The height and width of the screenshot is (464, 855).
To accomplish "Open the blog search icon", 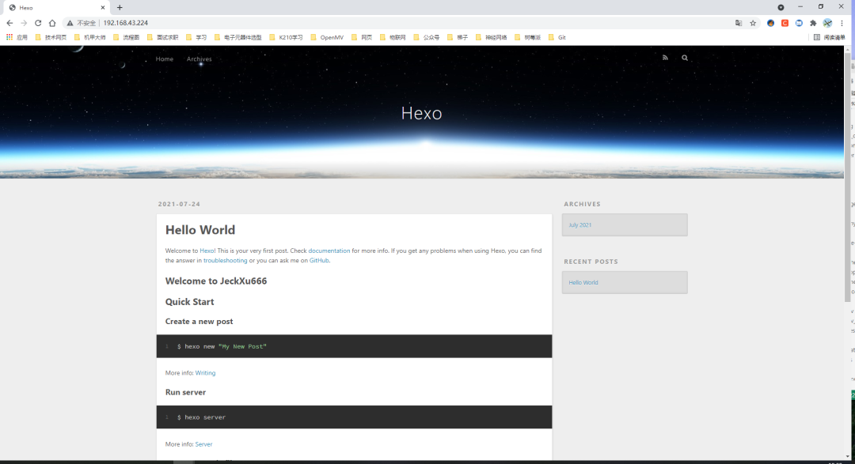I will [x=685, y=58].
